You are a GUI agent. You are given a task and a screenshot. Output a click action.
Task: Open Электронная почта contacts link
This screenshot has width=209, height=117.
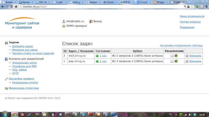tap(24, 63)
